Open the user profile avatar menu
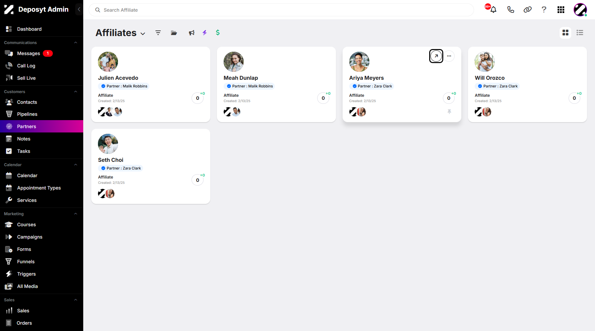The image size is (595, 331). (x=580, y=10)
